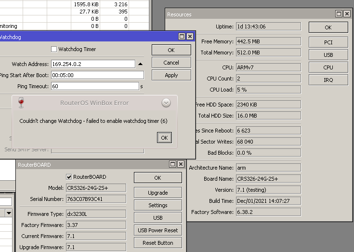The width and height of the screenshot is (354, 252).
Task: Edit the Ping Timeout field
Action: pos(95,86)
